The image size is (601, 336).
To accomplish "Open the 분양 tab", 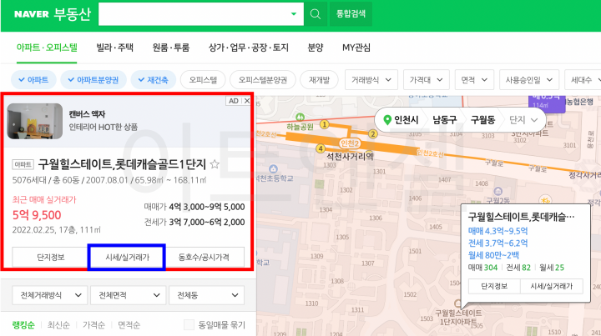I will coord(316,48).
